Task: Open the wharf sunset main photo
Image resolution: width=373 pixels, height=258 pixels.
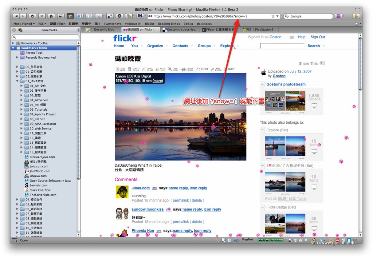Action: 180,117
